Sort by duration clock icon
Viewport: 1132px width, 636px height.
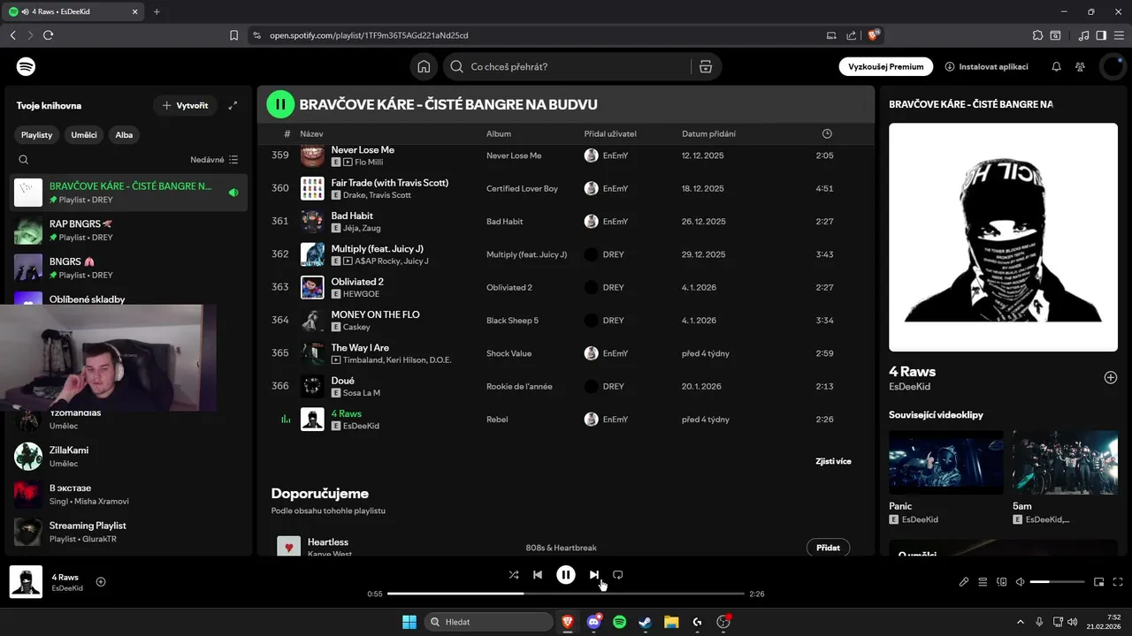pyautogui.click(x=827, y=133)
